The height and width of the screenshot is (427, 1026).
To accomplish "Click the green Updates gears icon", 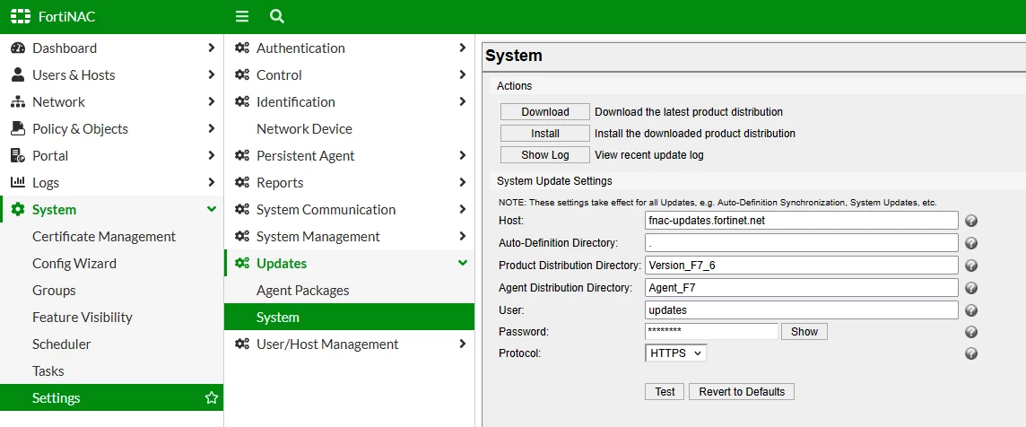I will (x=242, y=263).
